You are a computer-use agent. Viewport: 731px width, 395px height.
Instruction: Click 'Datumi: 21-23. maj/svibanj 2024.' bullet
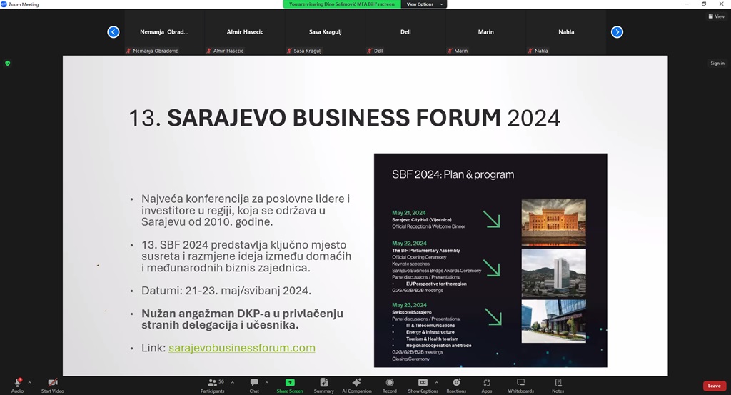[226, 291]
